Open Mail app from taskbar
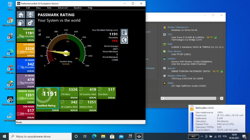 click(121, 136)
